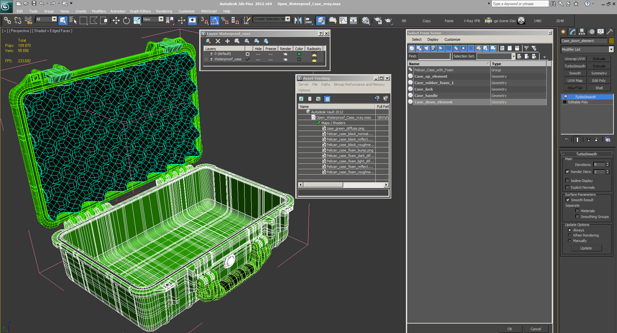Expand the Waterproof_case layer

tap(206, 59)
